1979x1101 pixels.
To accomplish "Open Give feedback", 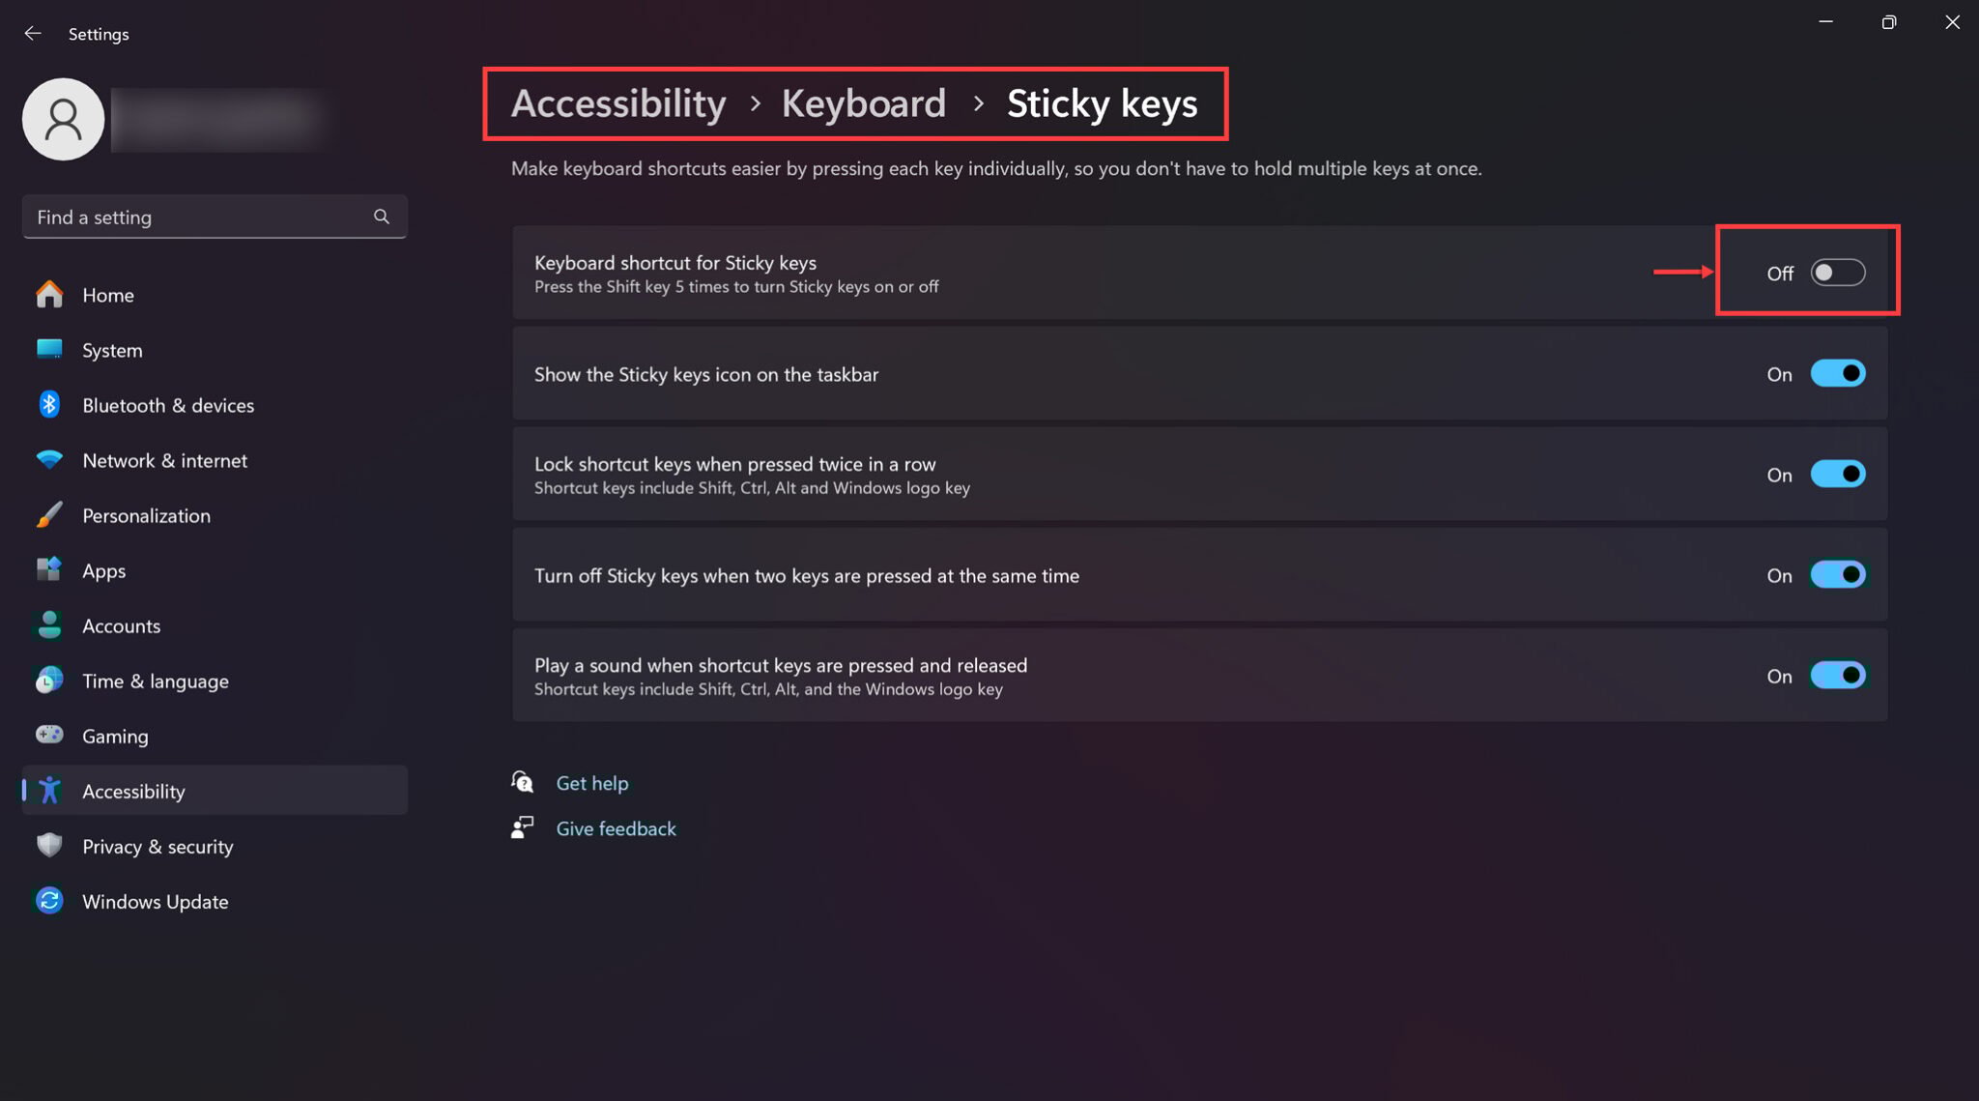I will pyautogui.click(x=616, y=828).
